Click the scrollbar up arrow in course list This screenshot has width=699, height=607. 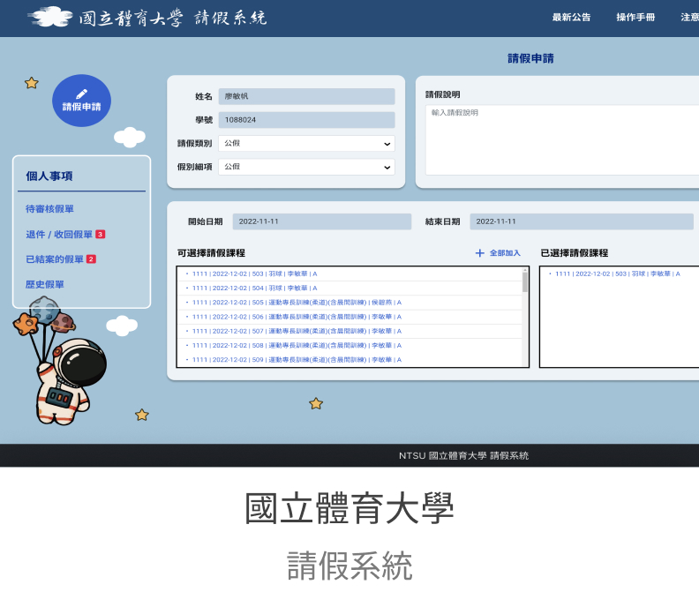(525, 270)
